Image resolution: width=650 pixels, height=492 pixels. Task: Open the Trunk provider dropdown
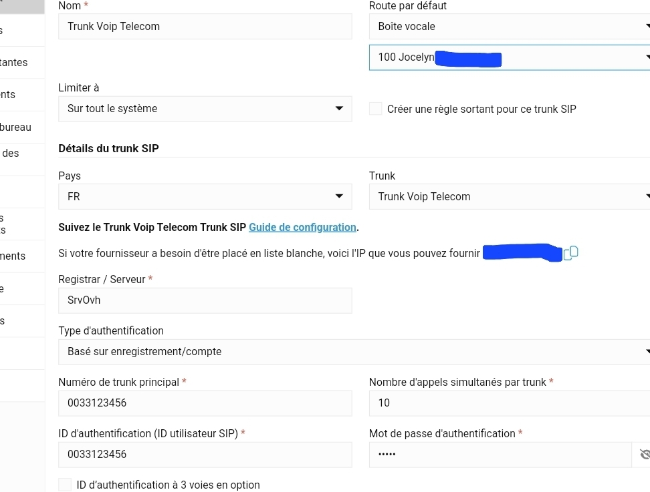508,197
